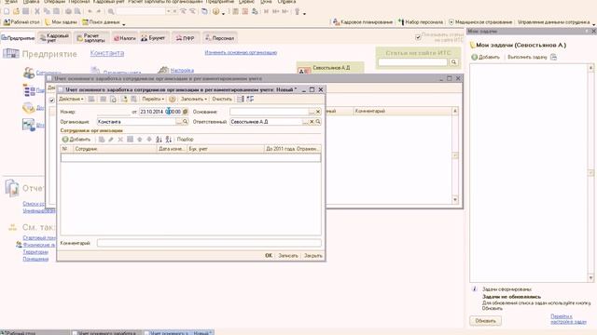Screen dimensions: 597x335
Task: Sort employees descending in the table toolbar
Action: tap(168, 140)
